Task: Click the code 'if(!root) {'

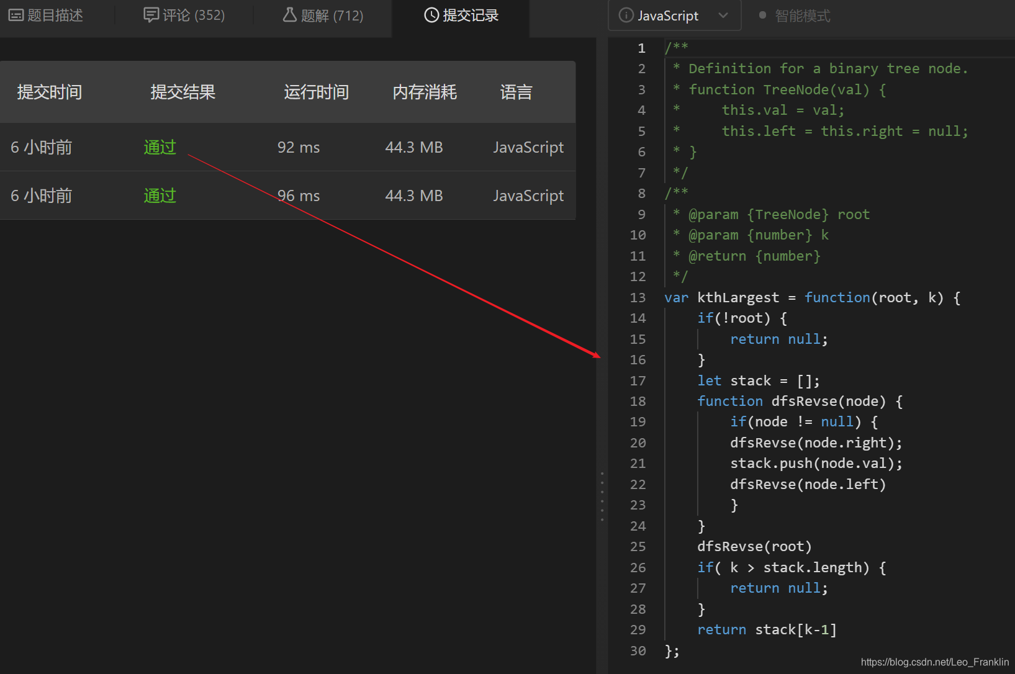Action: pyautogui.click(x=742, y=318)
